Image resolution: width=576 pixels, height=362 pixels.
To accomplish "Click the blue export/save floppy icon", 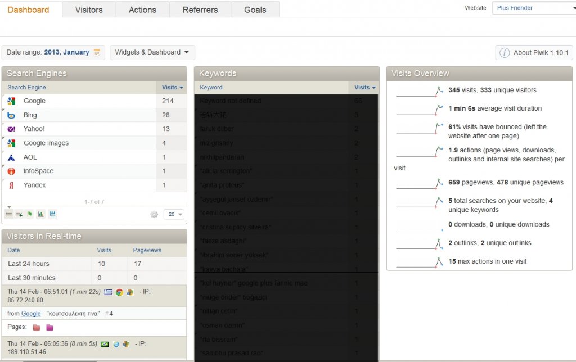I will click(x=52, y=214).
